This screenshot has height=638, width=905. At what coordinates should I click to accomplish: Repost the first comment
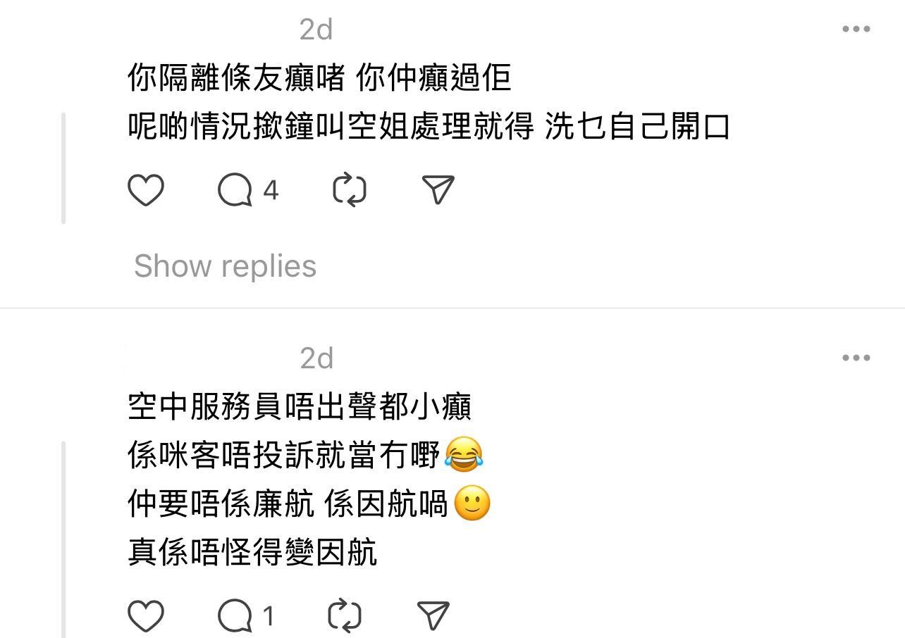coord(349,190)
